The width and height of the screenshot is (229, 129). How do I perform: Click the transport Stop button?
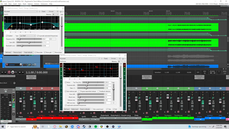pos(20,72)
